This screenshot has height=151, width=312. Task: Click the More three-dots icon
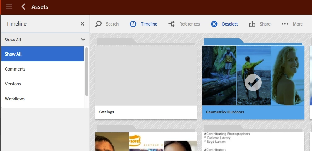click(x=285, y=24)
